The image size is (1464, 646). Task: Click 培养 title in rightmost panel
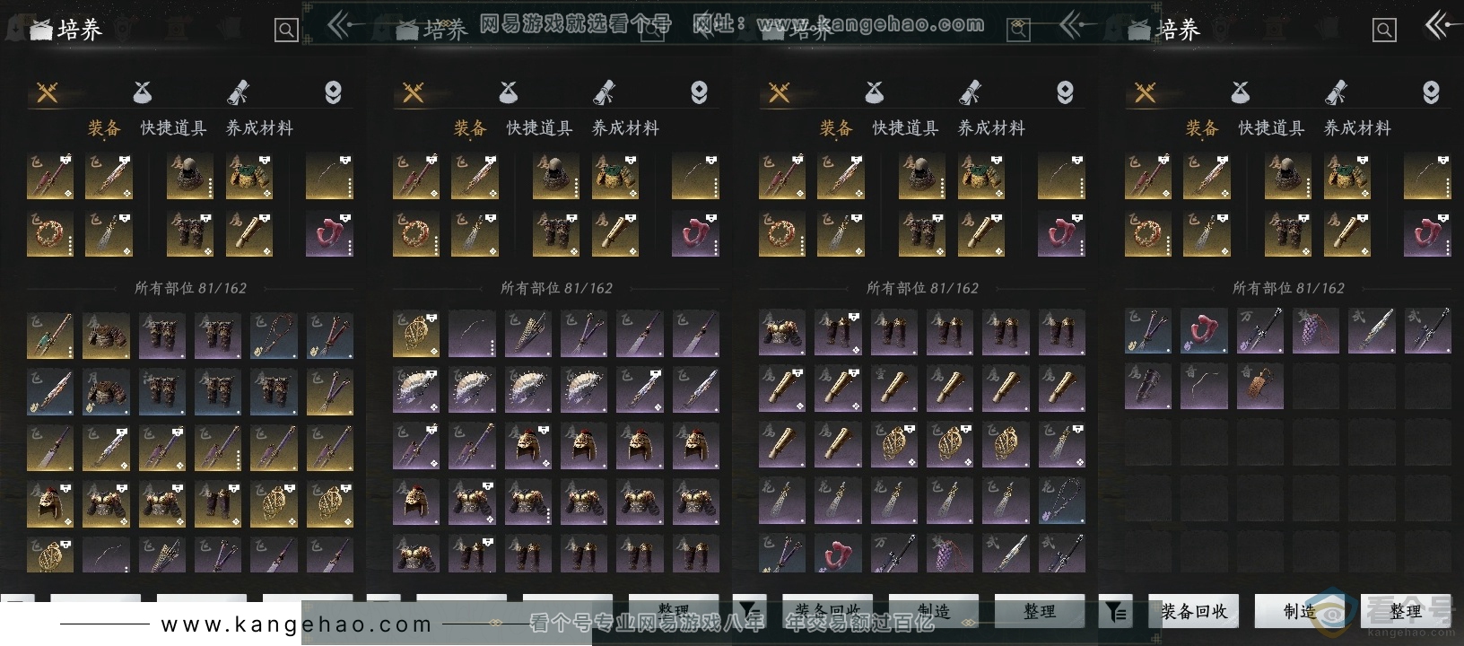point(1179,31)
